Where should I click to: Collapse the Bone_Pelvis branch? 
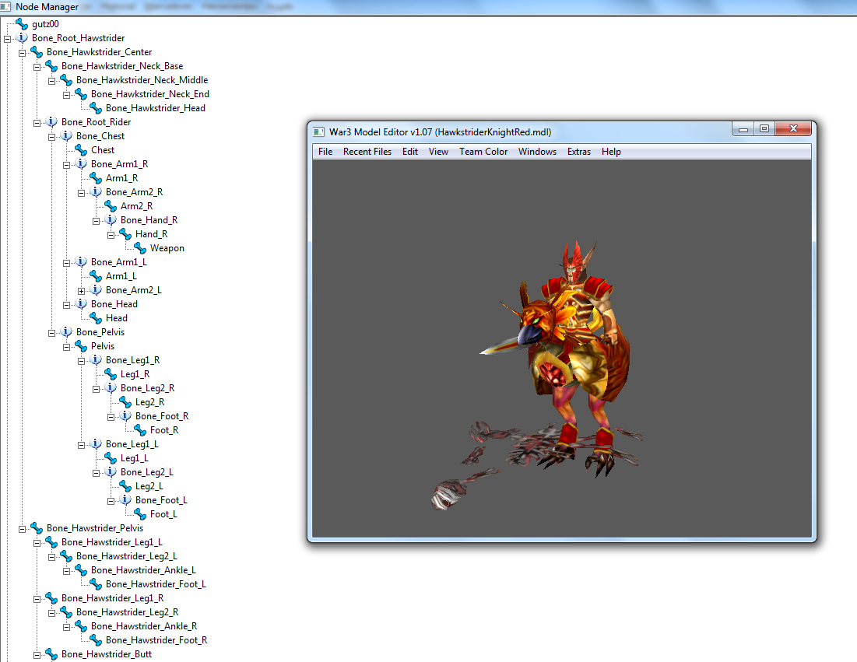51,333
